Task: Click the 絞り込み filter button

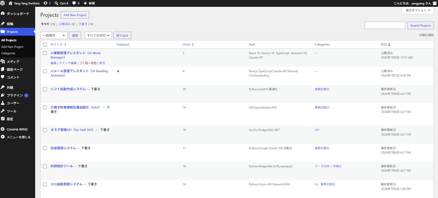Action: 122,35
